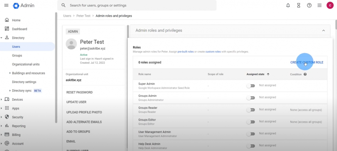The height and width of the screenshot is (151, 337).
Task: Open the notifications bell
Action: click(x=288, y=6)
